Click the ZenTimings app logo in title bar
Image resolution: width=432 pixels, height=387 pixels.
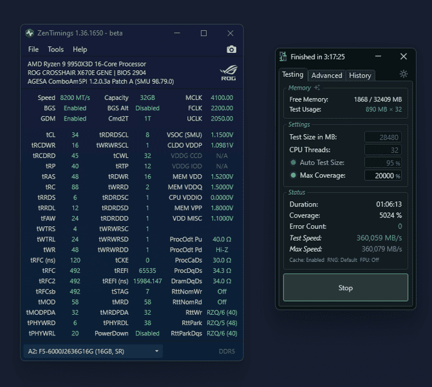coord(30,33)
